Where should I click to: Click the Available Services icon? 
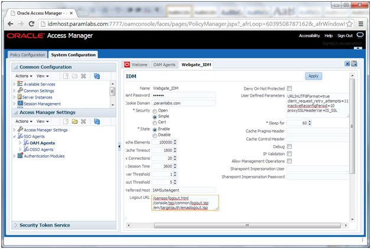20,84
